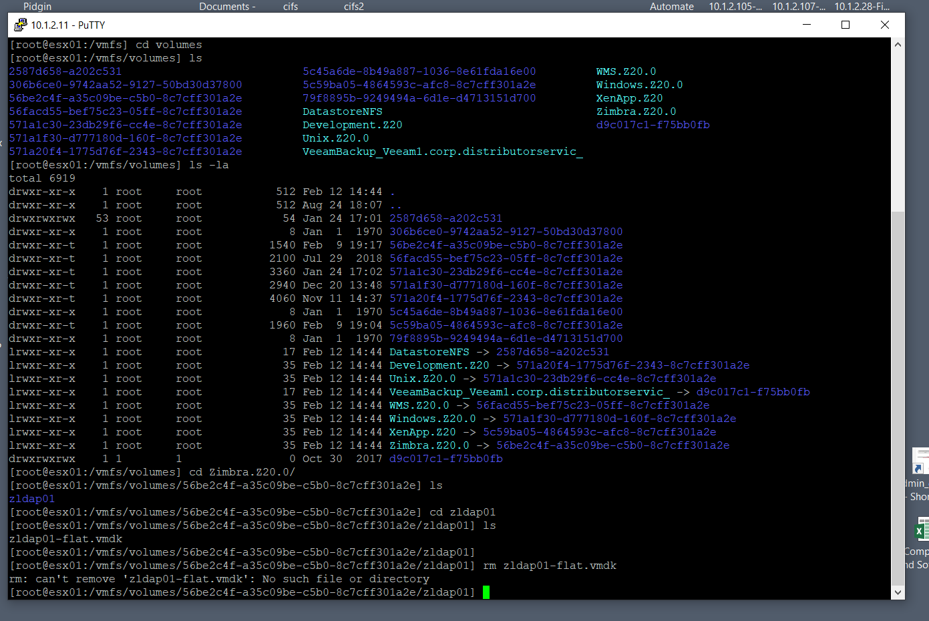Screen dimensions: 929x621
Task: Minimize the PuTTY window
Action: pyautogui.click(x=806, y=25)
